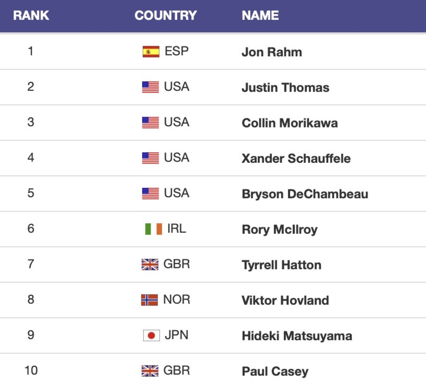Open Hideki Matsuyama's name entry
Screen dimensions: 426x384
pyautogui.click(x=297, y=335)
